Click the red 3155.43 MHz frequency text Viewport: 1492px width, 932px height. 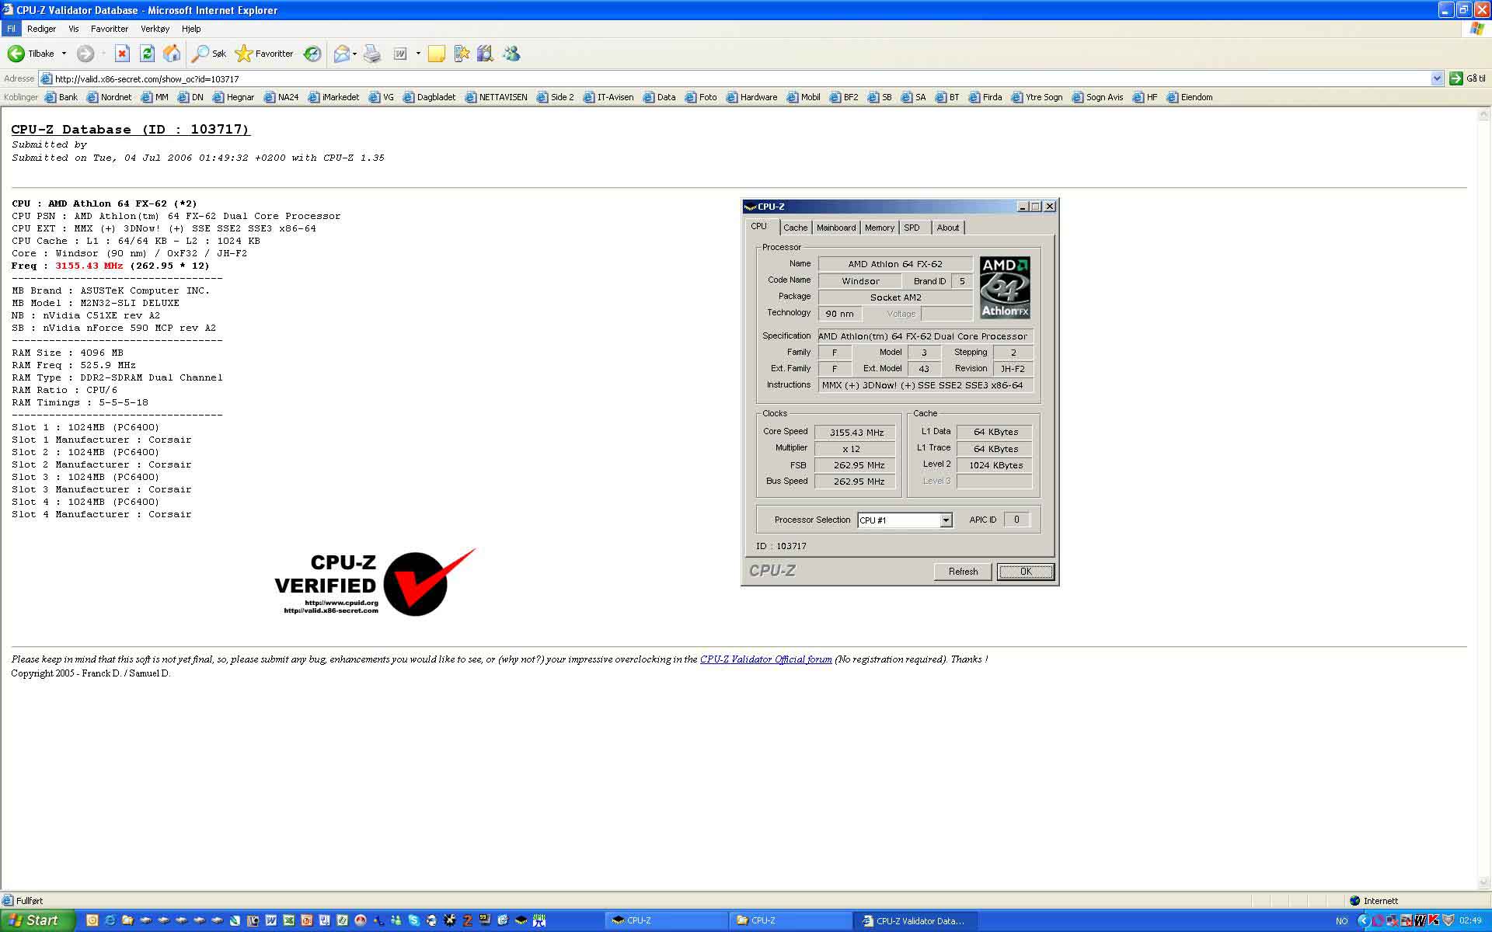(89, 266)
